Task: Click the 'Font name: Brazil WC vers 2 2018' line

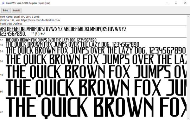Action: (x=20, y=17)
